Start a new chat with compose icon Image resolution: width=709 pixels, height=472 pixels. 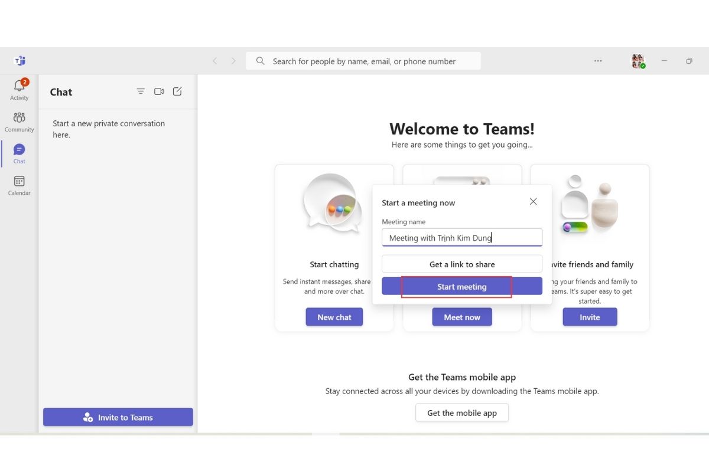177,91
